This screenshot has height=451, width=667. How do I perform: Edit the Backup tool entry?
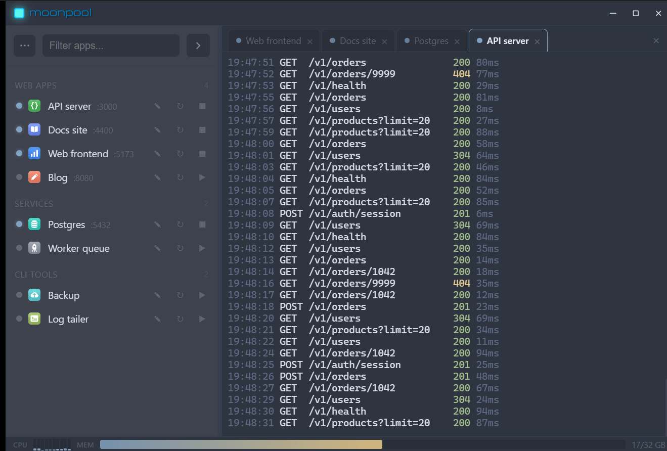click(158, 295)
